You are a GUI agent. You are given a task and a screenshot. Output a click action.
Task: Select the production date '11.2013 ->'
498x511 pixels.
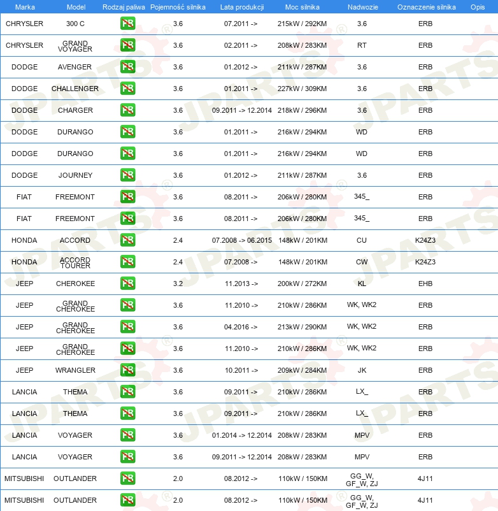[241, 284]
